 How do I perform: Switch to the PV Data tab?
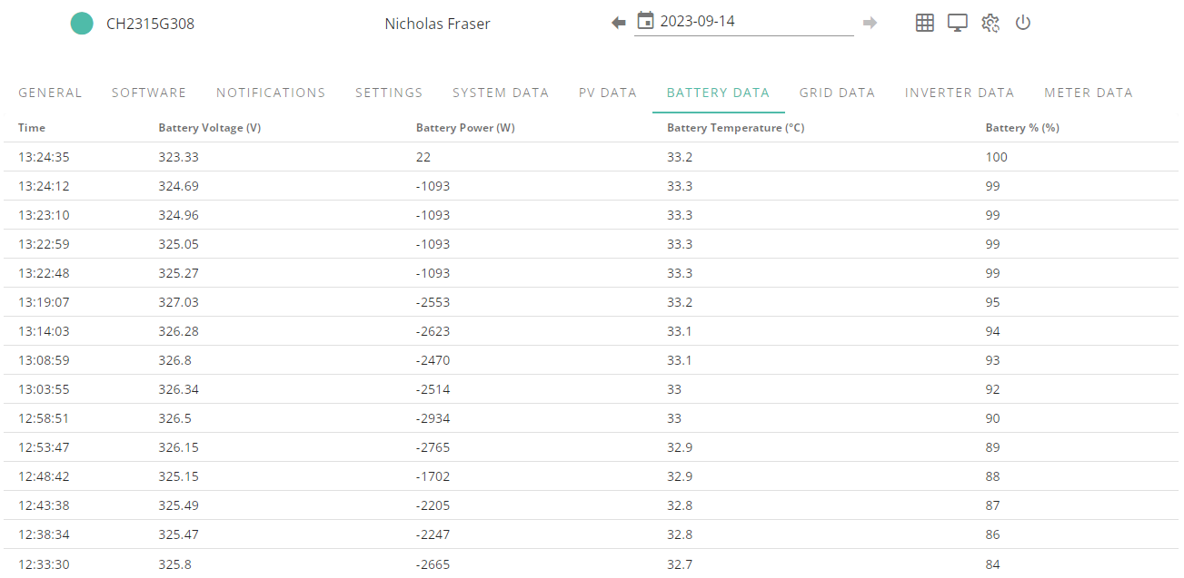pos(608,93)
